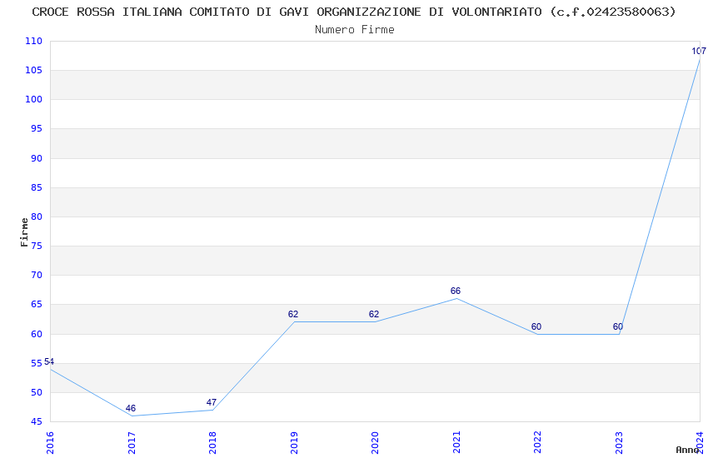This screenshot has width=708, height=458.
Task: Click the y-axis value 110
Action: tap(33, 41)
